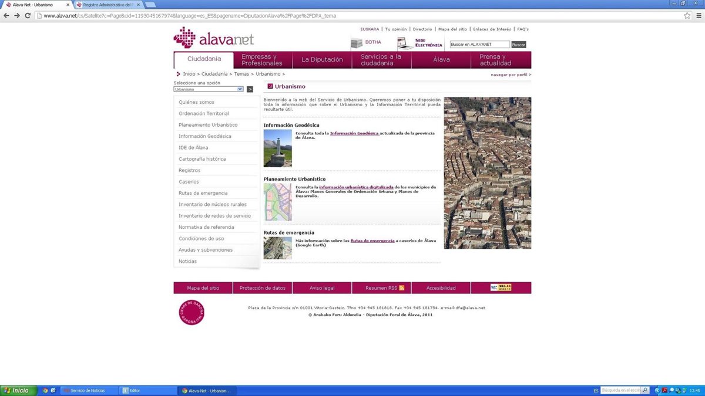Screen dimensions: 705x396
Task: Bookmark page with the star icon
Action: tap(687, 16)
